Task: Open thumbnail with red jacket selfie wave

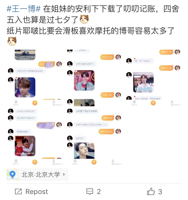Action: pyautogui.click(x=35, y=137)
